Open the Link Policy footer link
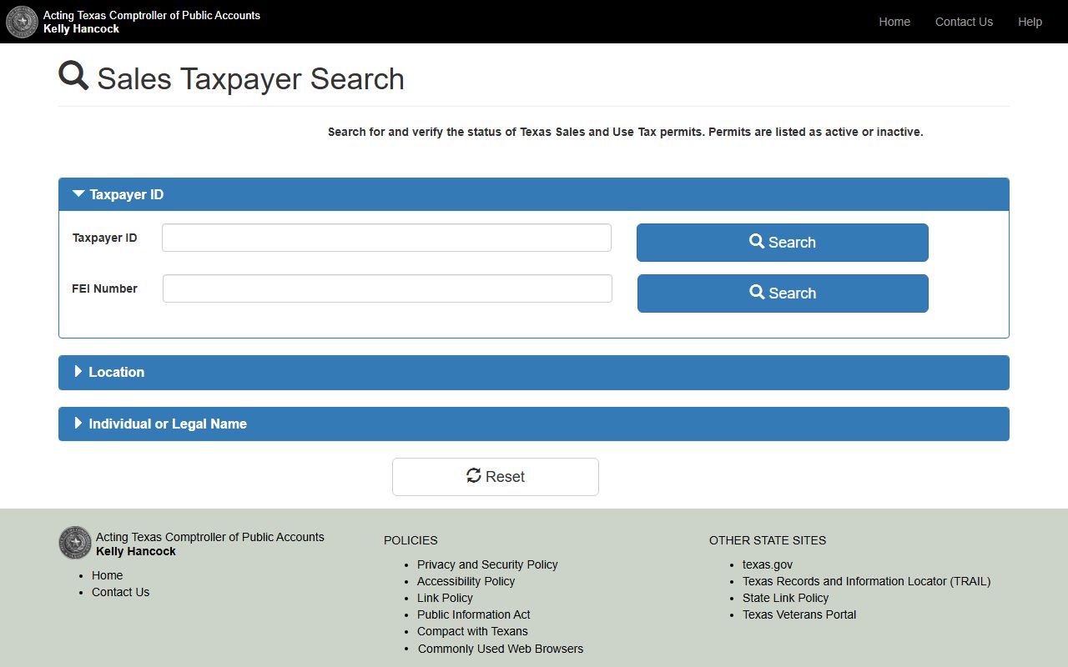The width and height of the screenshot is (1068, 667). (445, 598)
